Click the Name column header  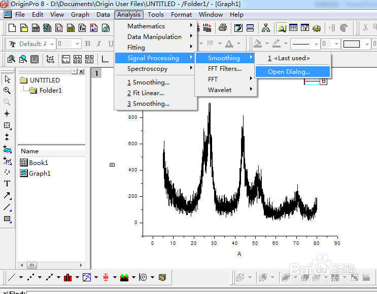point(51,151)
